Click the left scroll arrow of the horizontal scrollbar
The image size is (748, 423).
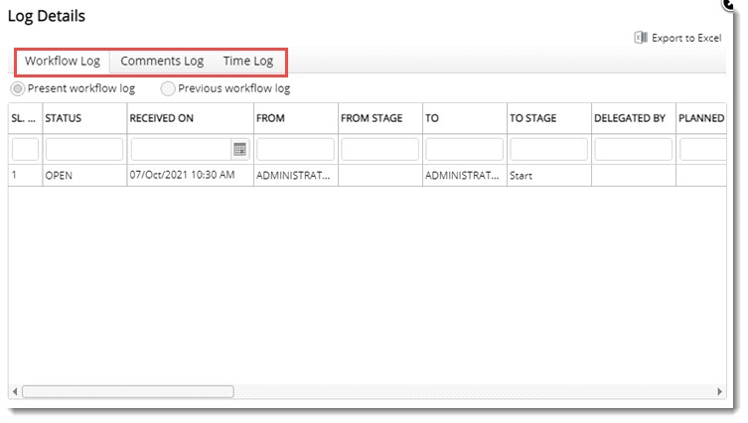(14, 391)
